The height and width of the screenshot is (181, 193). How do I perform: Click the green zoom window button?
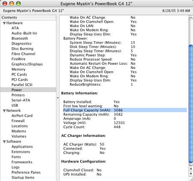tap(18, 3)
